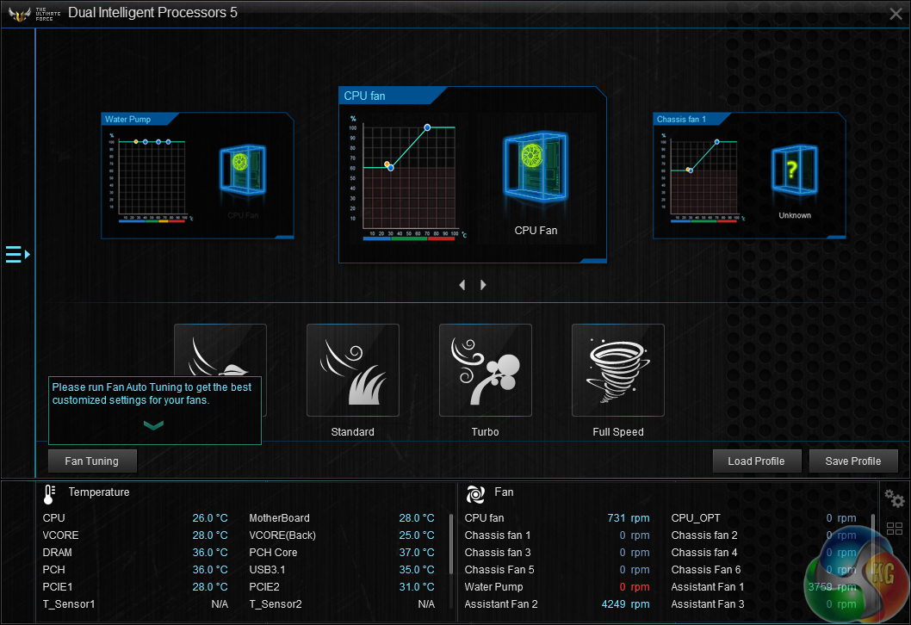Screen dimensions: 911x625
Task: Click the top point on CPU fan curve
Action: (427, 127)
